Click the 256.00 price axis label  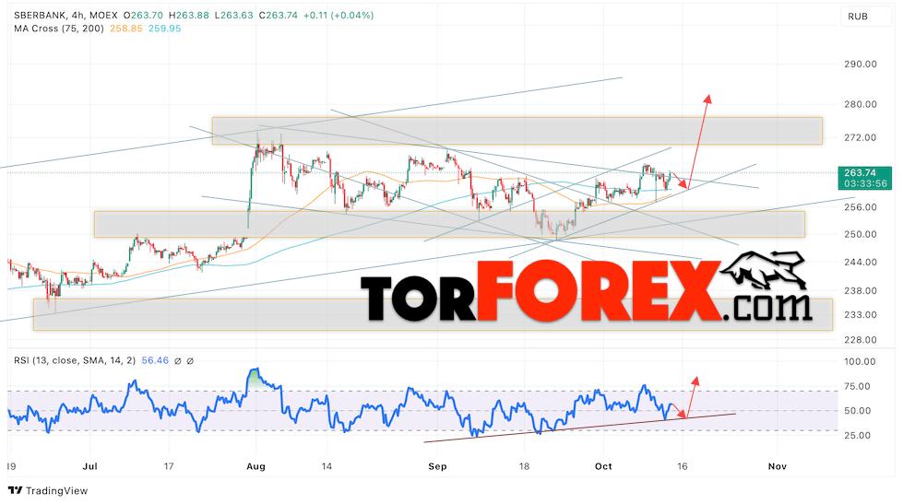861,207
